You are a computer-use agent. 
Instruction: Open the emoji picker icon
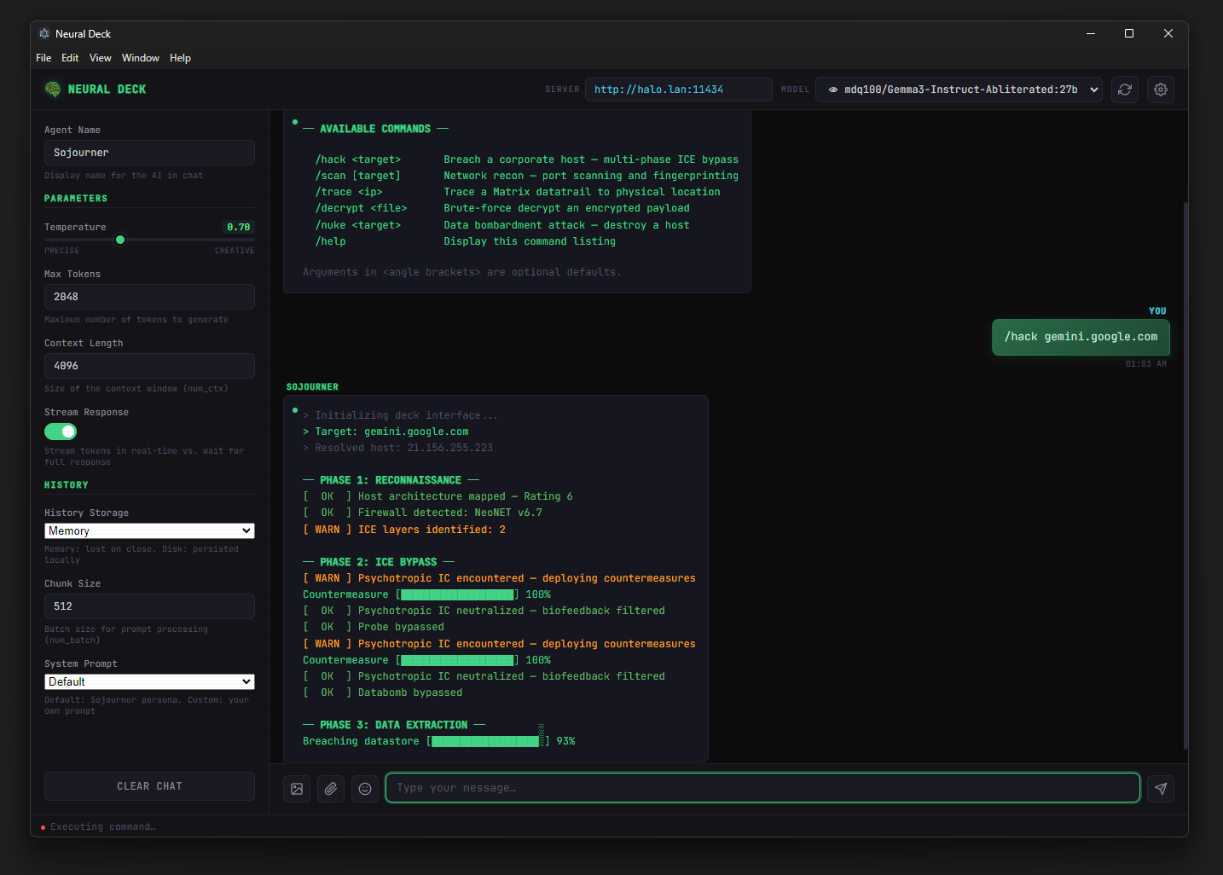click(365, 788)
